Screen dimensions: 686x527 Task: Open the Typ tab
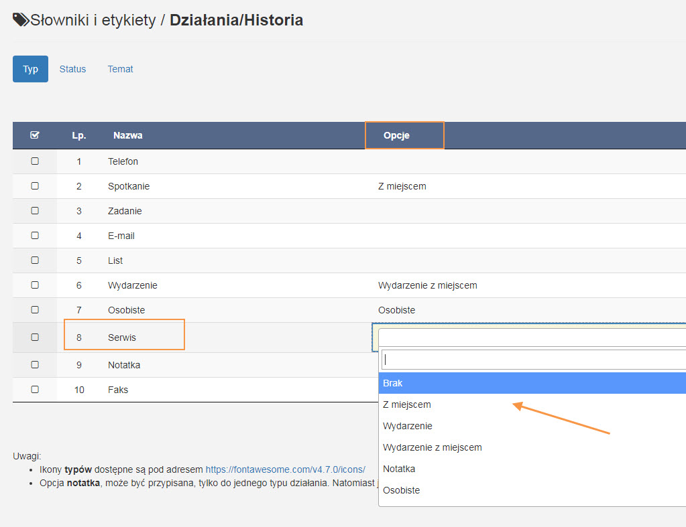(30, 69)
